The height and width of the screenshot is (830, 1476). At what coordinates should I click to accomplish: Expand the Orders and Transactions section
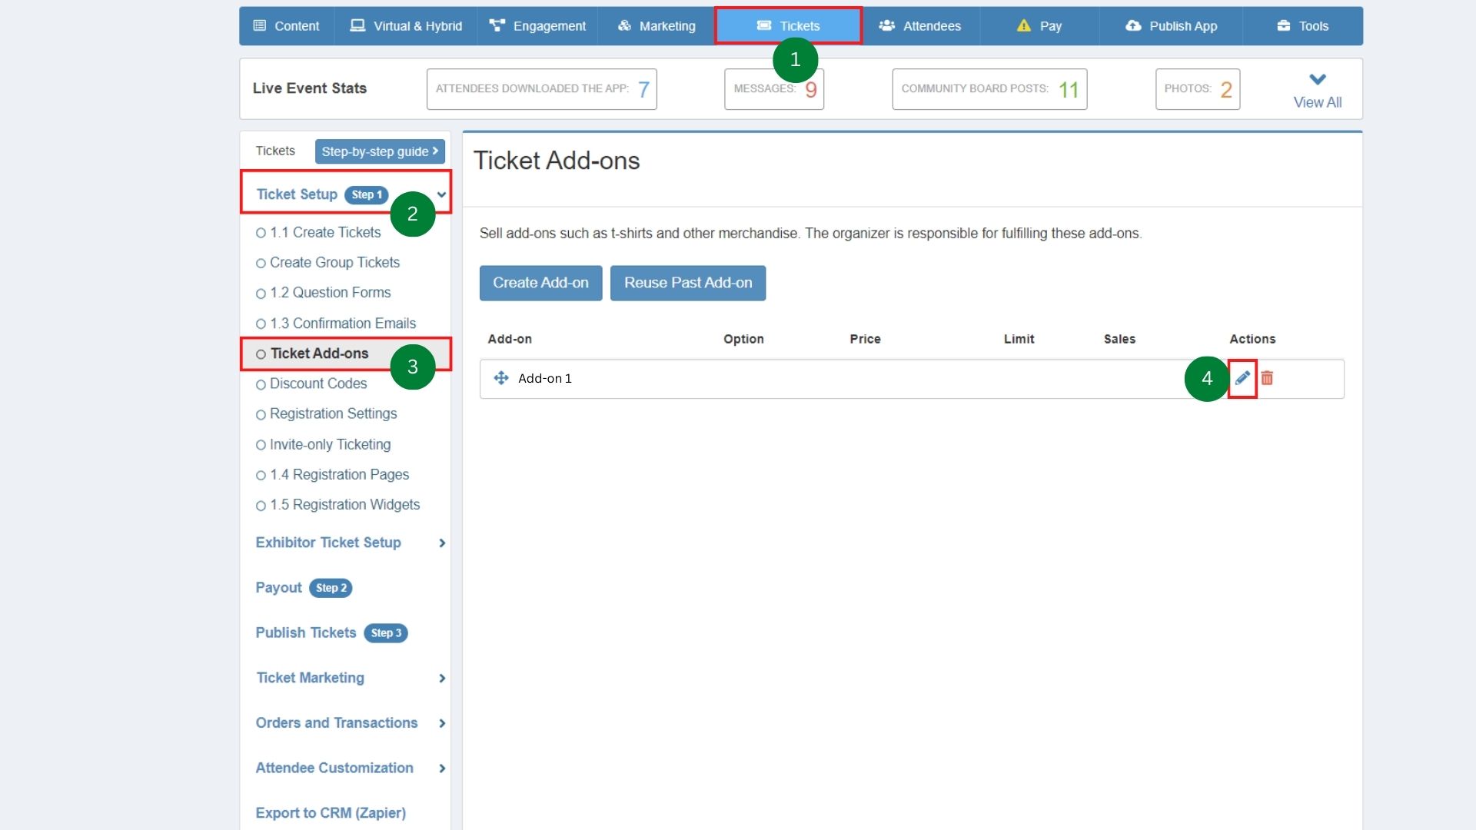point(442,722)
